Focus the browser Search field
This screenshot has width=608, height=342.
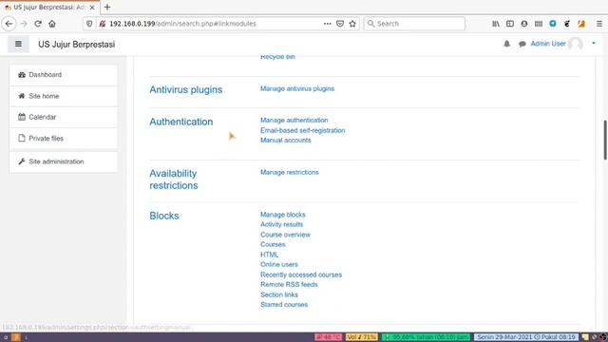pos(414,24)
